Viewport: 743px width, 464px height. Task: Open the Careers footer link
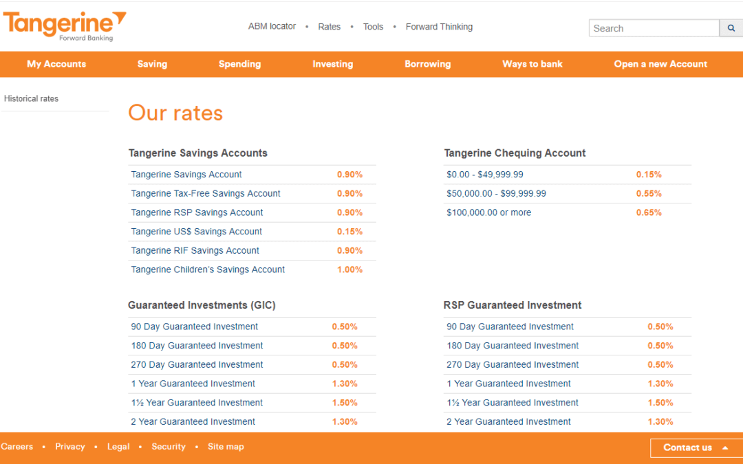tap(17, 447)
